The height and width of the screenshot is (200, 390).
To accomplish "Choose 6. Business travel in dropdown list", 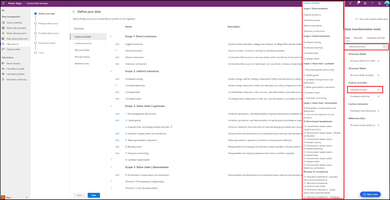I will 312,93.
